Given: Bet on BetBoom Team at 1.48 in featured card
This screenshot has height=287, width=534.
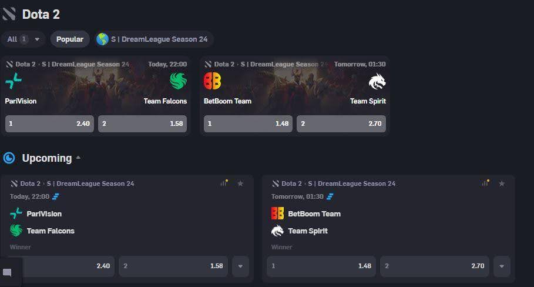Looking at the screenshot, I should (247, 124).
